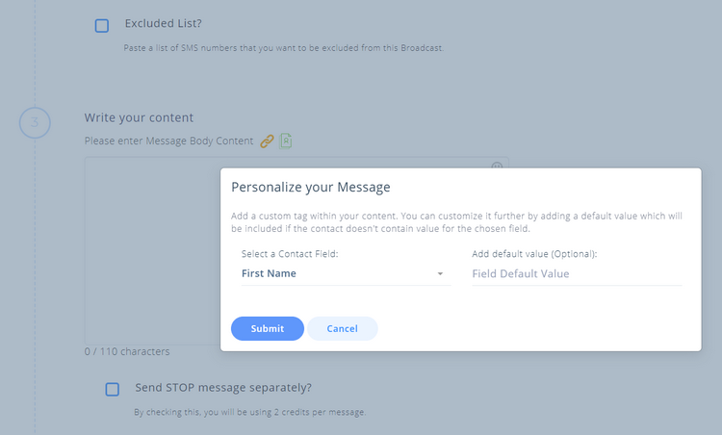The width and height of the screenshot is (722, 435).
Task: Cancel the Personalize your Message dialog
Action: (342, 328)
